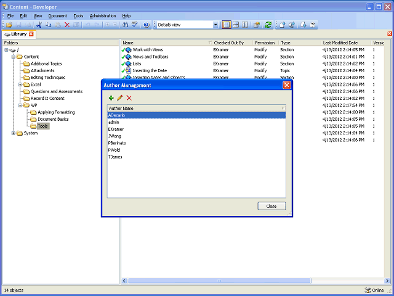The height and width of the screenshot is (296, 394).
Task: Click the Cut scissors icon
Action: pyautogui.click(x=39, y=25)
